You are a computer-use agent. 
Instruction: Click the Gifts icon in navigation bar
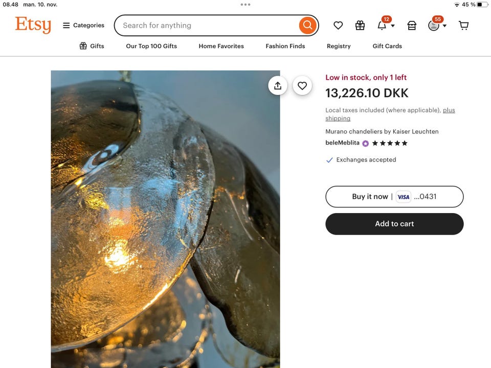coord(83,46)
